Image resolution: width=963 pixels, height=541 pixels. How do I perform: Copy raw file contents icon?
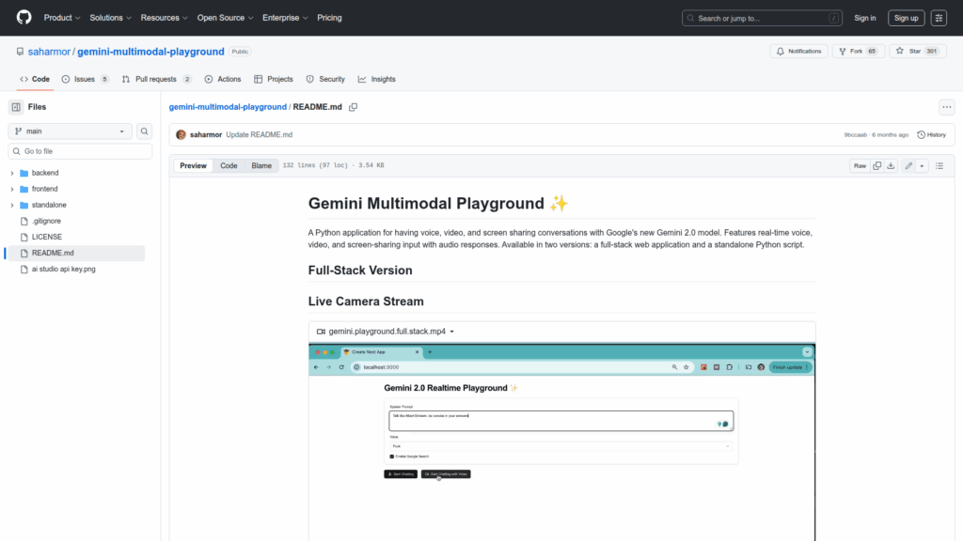(876, 166)
